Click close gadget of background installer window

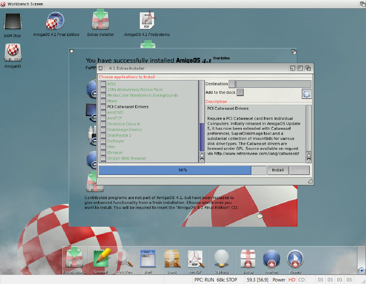click(72, 51)
